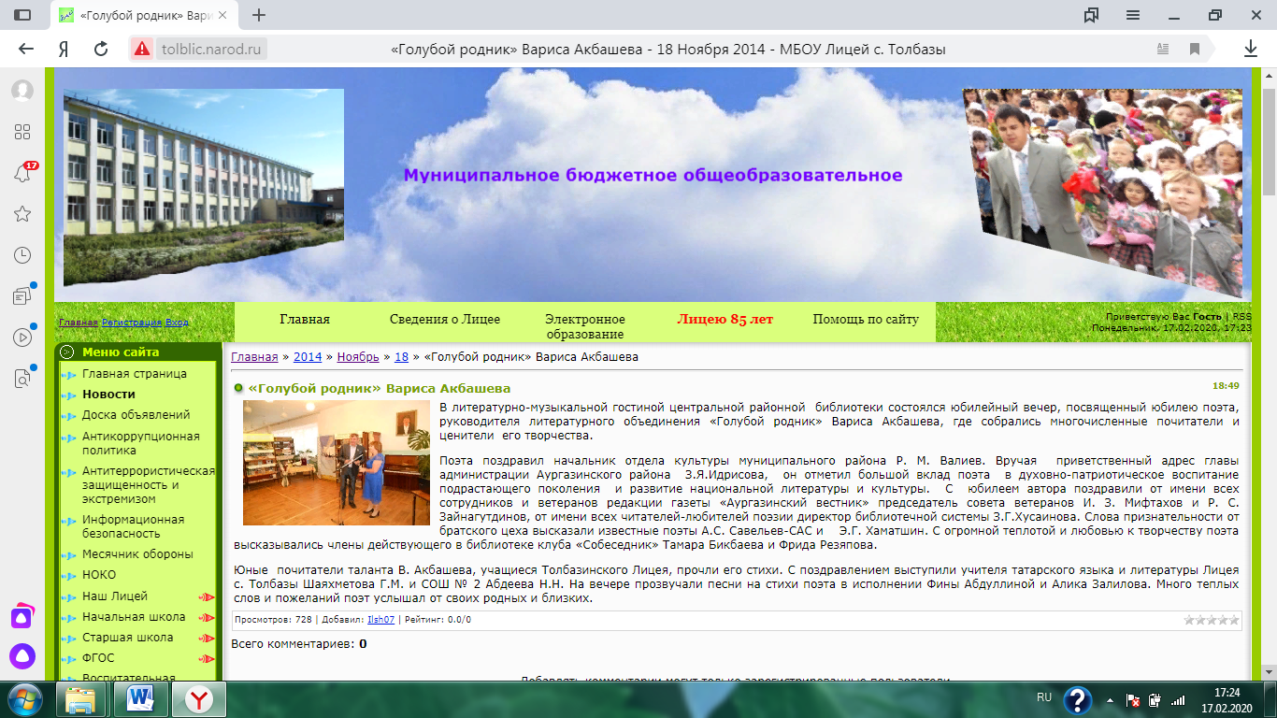Viewport: 1277px width, 718px height.
Task: Toggle the browser side panel button
Action: [x=22, y=15]
